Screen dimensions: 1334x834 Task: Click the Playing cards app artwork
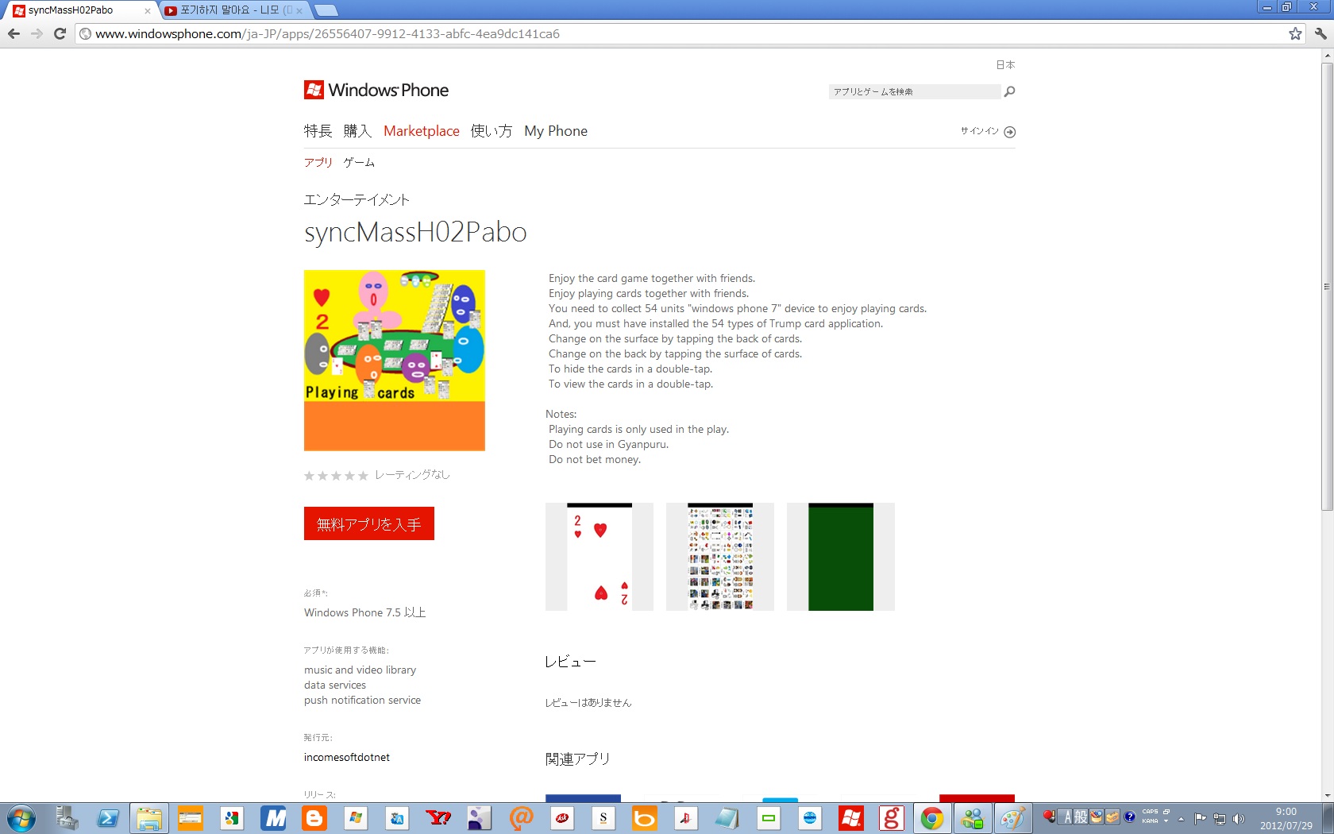click(x=395, y=361)
